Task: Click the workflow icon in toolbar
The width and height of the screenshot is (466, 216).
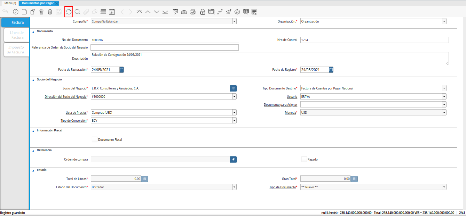Action: pyautogui.click(x=220, y=12)
